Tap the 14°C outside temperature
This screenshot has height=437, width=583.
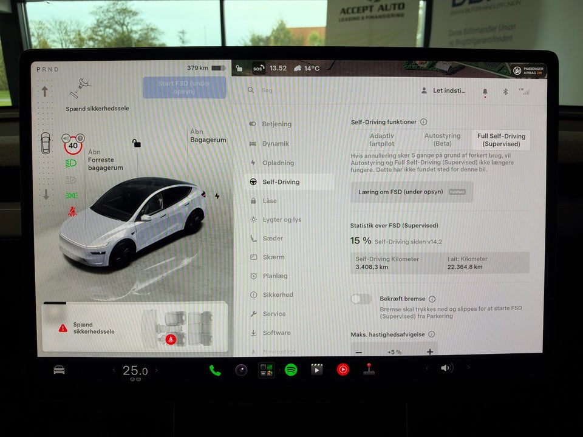(307, 69)
